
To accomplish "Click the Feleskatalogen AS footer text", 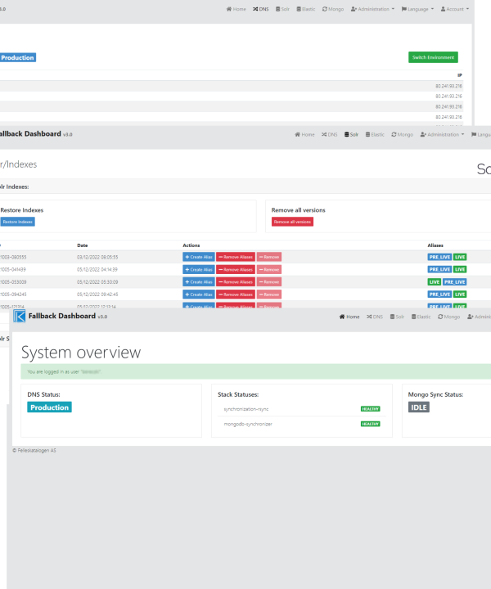I will pos(34,451).
